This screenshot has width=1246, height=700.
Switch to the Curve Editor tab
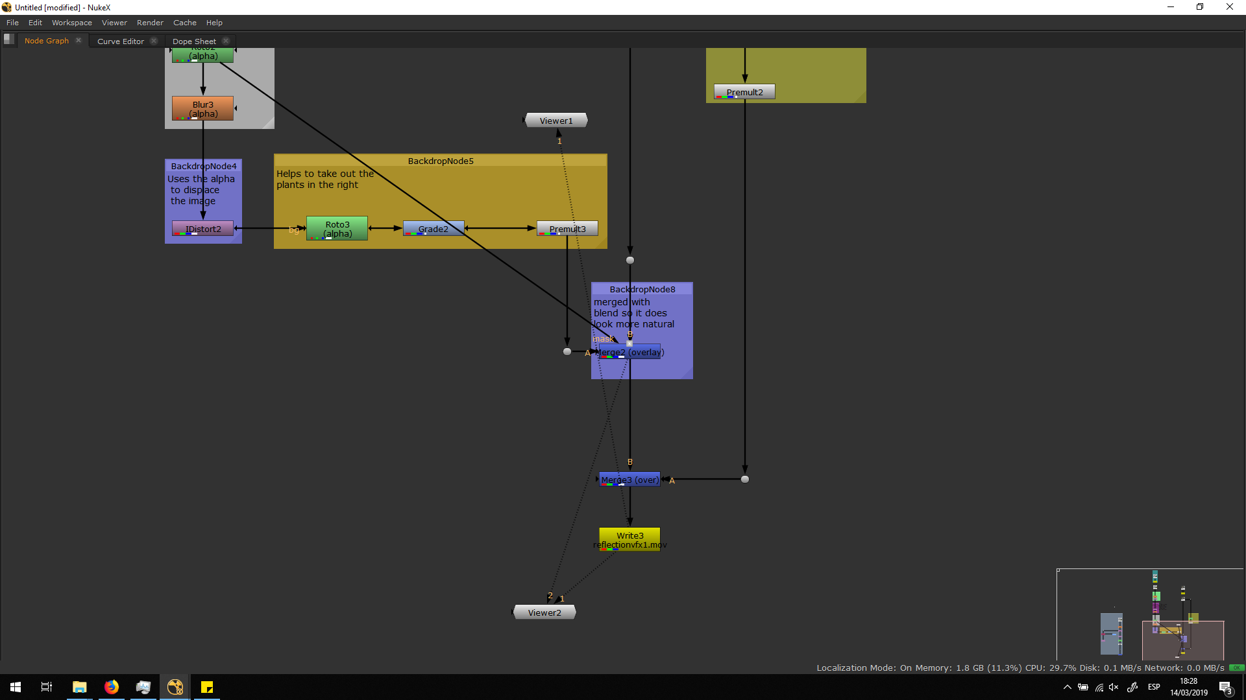(x=121, y=41)
